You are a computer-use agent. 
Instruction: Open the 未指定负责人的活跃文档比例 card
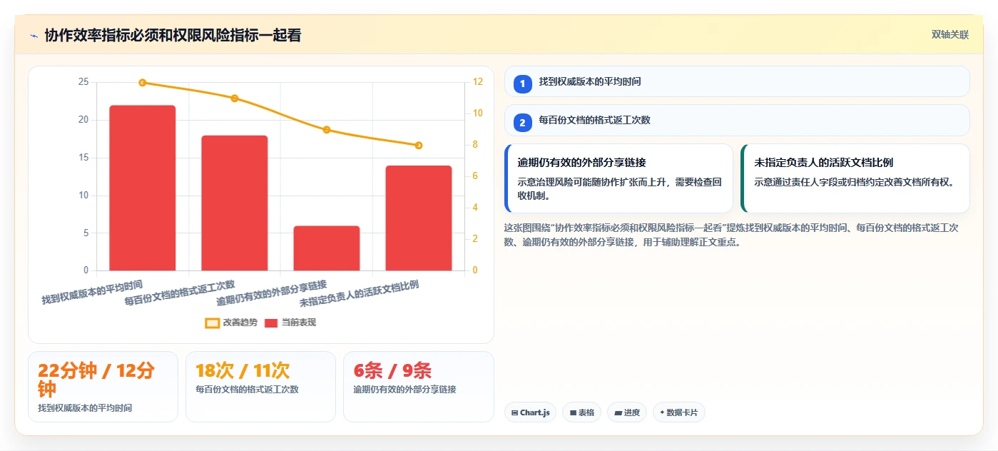(x=855, y=178)
